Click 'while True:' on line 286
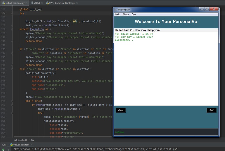Image resolution: width=225 pixels, height=151 pixels. (34, 101)
